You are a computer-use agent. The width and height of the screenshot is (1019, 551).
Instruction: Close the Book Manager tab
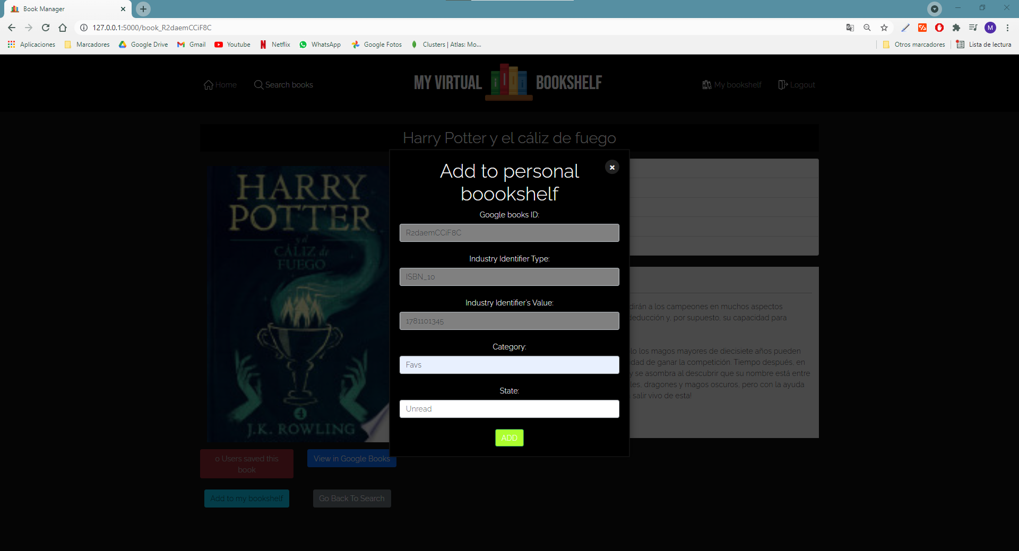point(123,9)
